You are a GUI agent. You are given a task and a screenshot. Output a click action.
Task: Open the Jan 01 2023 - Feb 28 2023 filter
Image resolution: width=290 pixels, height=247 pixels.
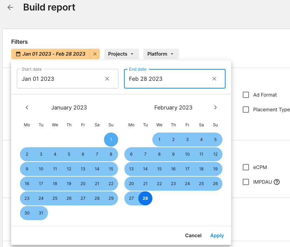[x=54, y=54]
